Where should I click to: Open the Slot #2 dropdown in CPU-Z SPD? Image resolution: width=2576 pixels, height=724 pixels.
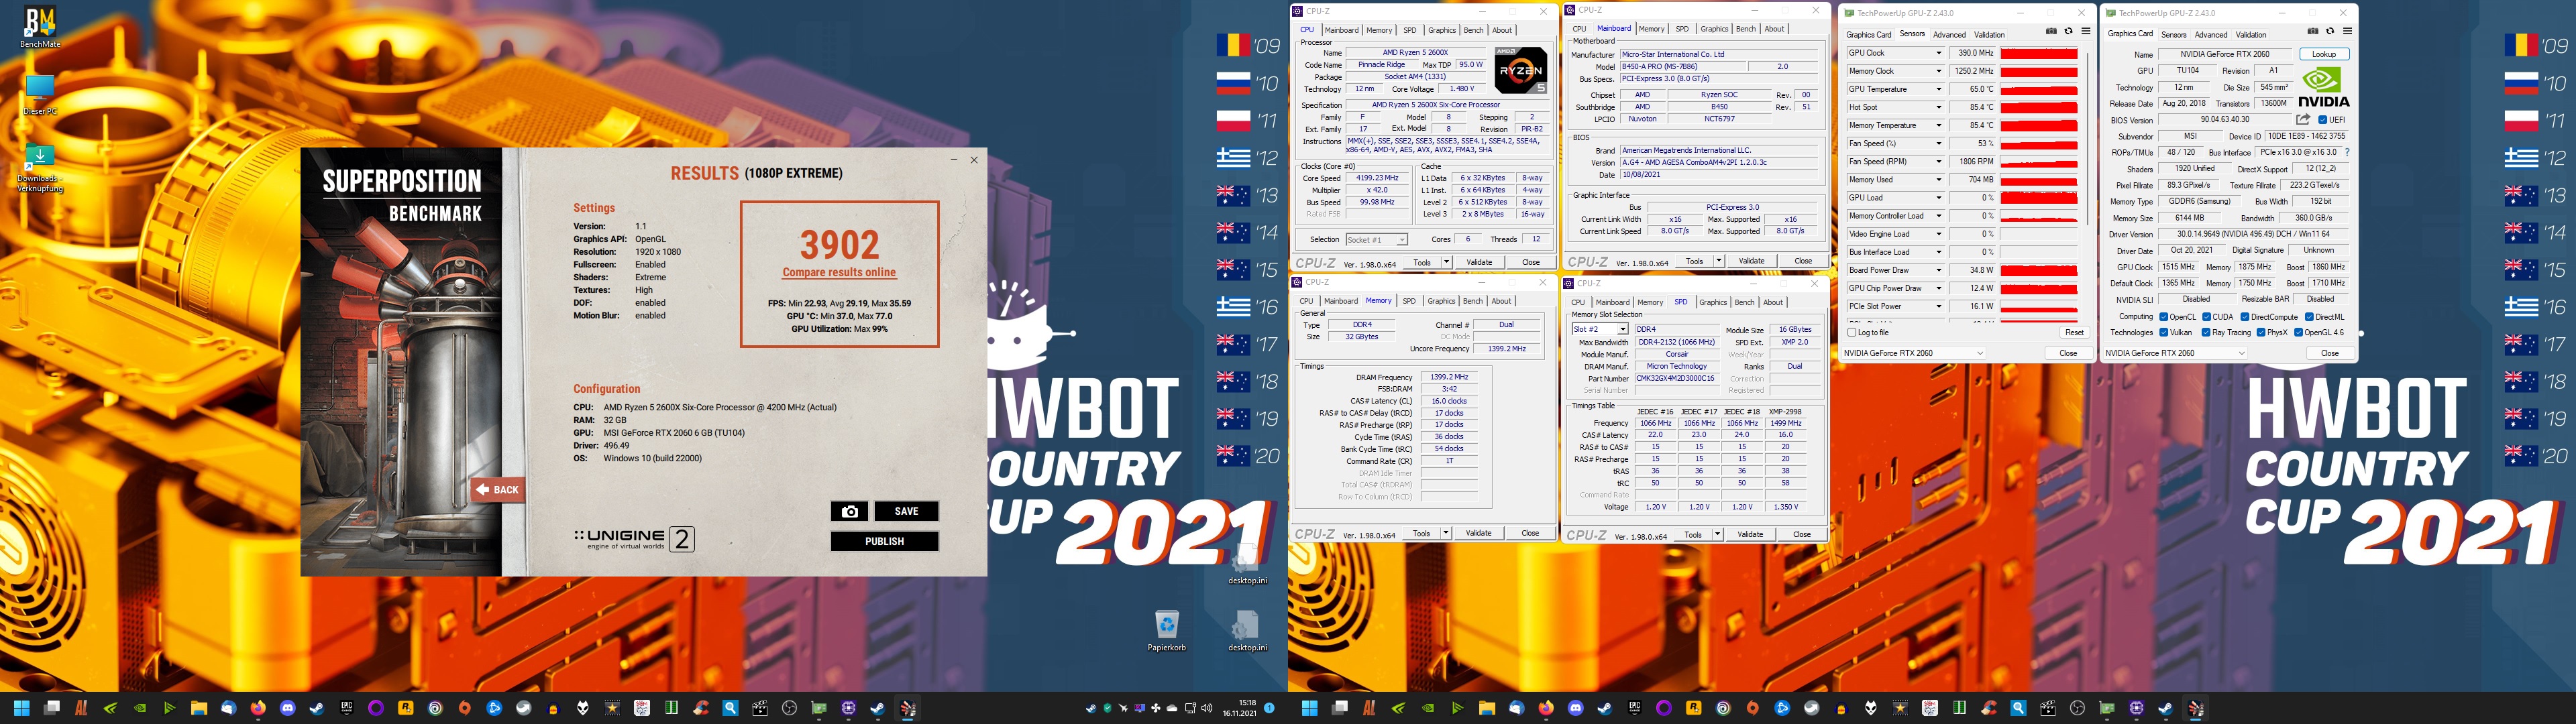(1600, 329)
